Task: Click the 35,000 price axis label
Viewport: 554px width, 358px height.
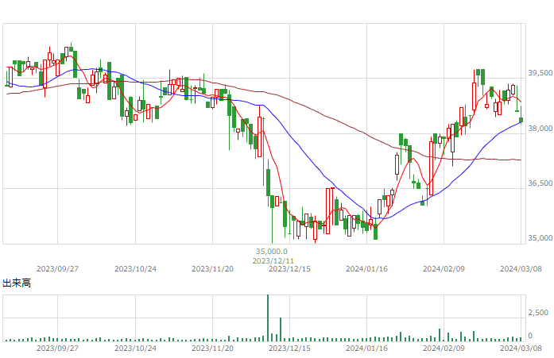Action: [540, 238]
